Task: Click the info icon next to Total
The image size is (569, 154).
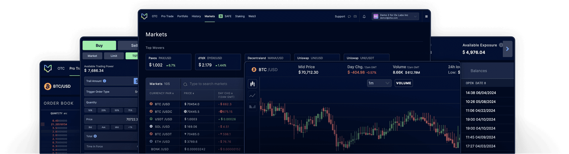Action: [x=95, y=136]
